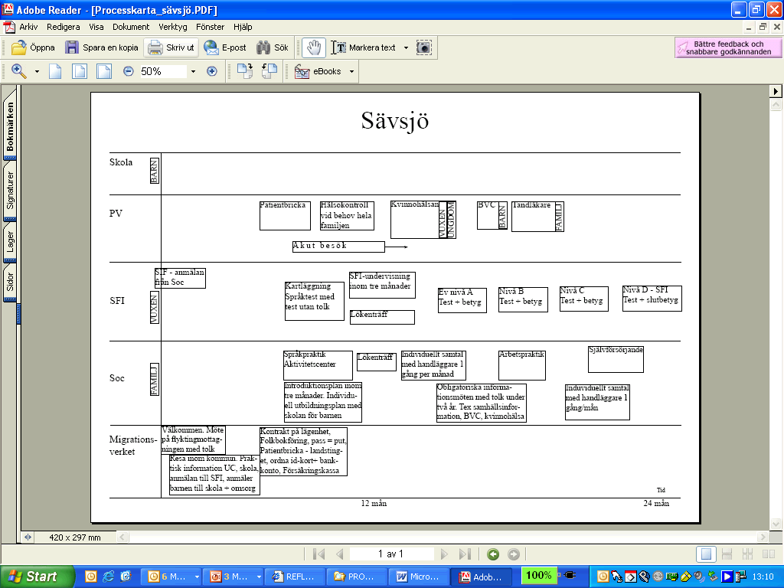Select the Hand tool

pos(314,47)
